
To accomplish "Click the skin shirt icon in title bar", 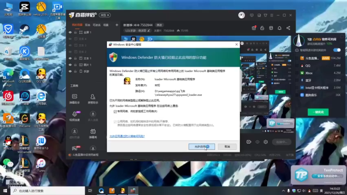I will click(x=265, y=15).
